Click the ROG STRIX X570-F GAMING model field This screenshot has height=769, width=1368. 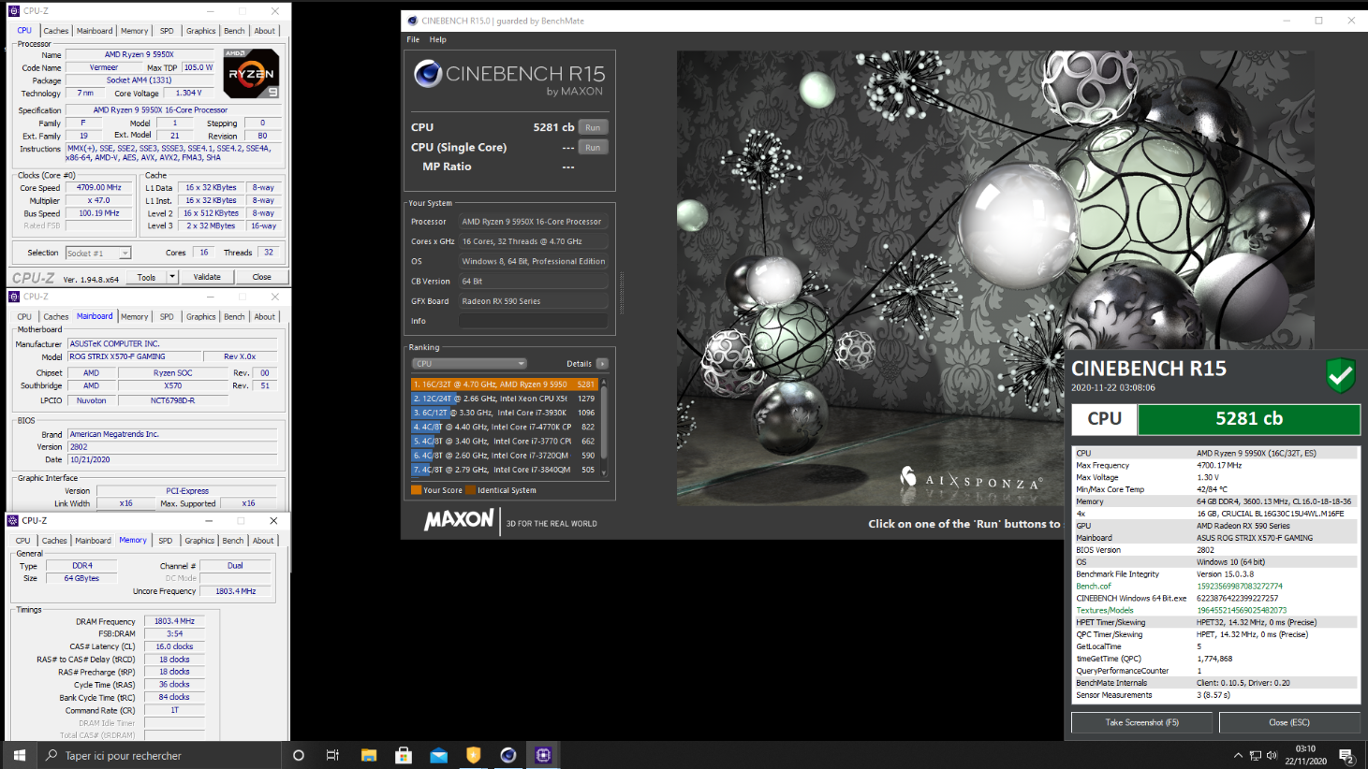tap(134, 356)
